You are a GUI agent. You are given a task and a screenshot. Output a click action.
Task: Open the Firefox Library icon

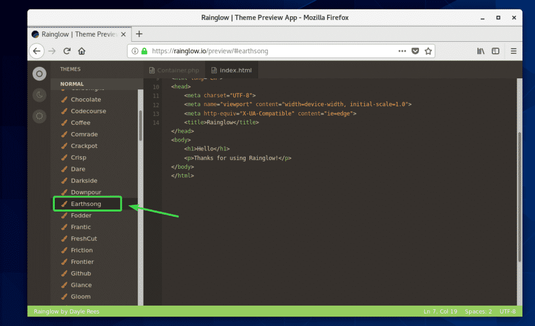click(x=481, y=51)
